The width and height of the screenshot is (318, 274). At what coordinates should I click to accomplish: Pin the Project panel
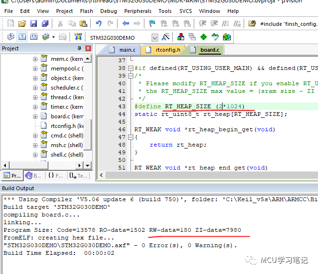tap(79, 48)
